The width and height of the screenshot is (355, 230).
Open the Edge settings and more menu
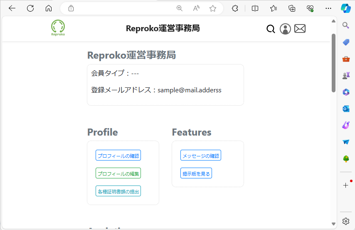click(x=328, y=8)
